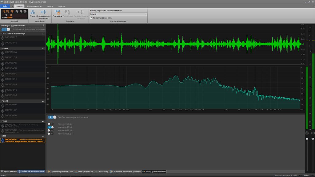Pin the Stelberry audio source panel

43,26
